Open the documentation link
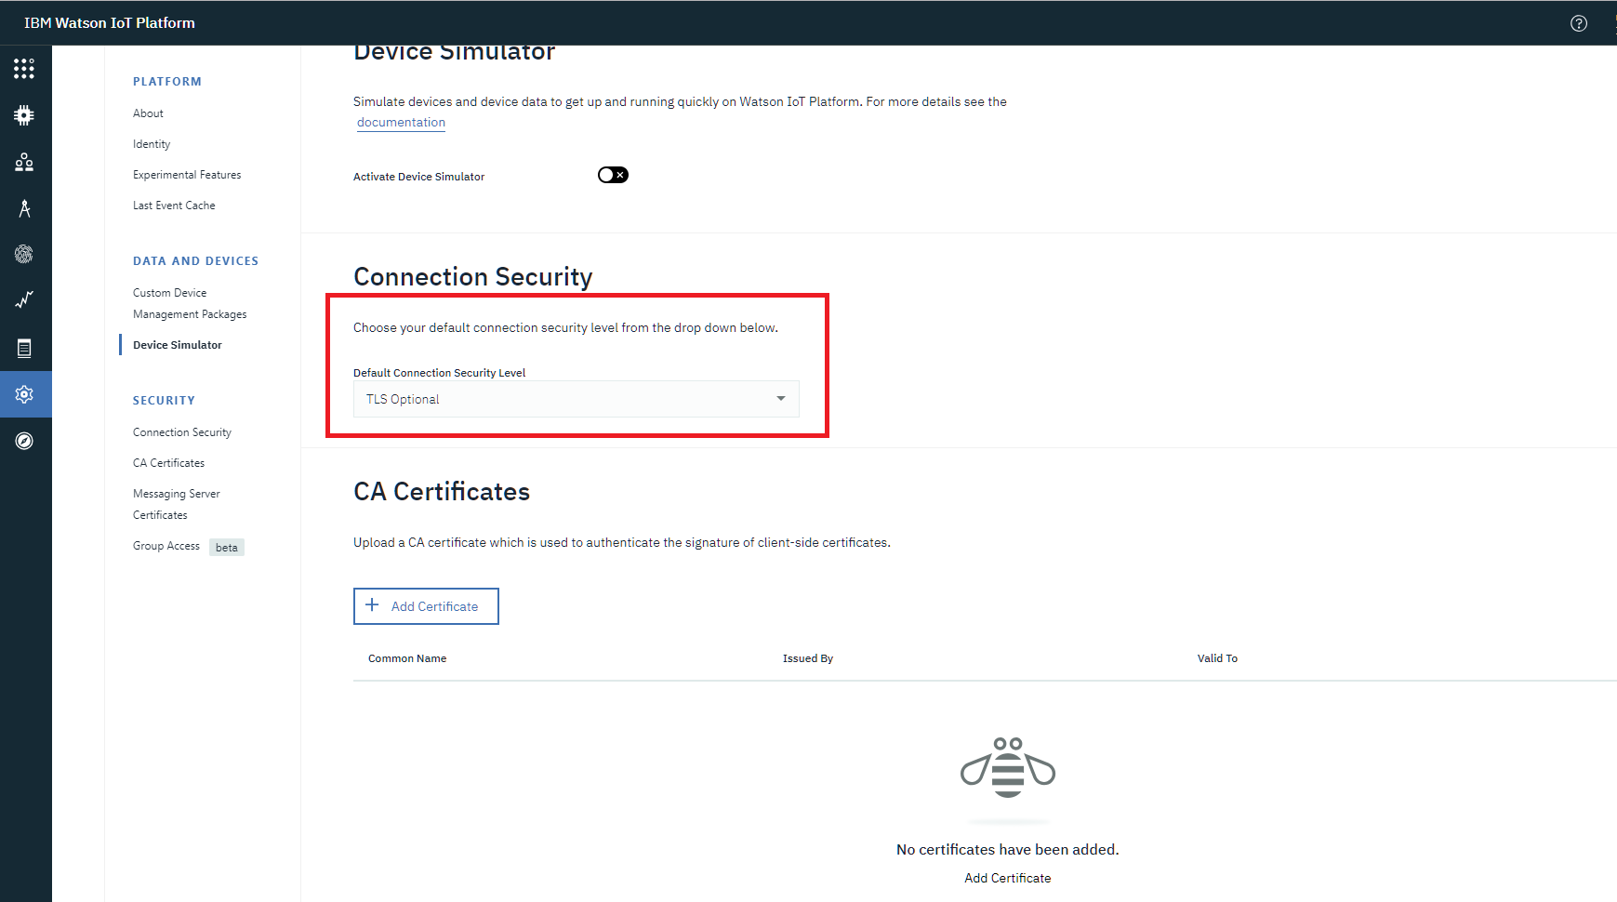1617x902 pixels. pyautogui.click(x=401, y=123)
